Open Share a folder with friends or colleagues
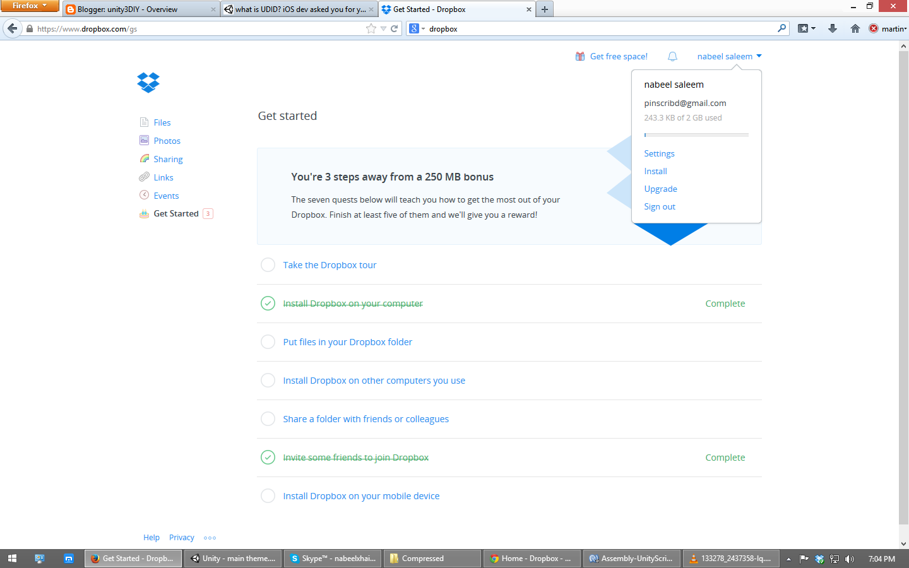The height and width of the screenshot is (568, 909). coord(365,419)
